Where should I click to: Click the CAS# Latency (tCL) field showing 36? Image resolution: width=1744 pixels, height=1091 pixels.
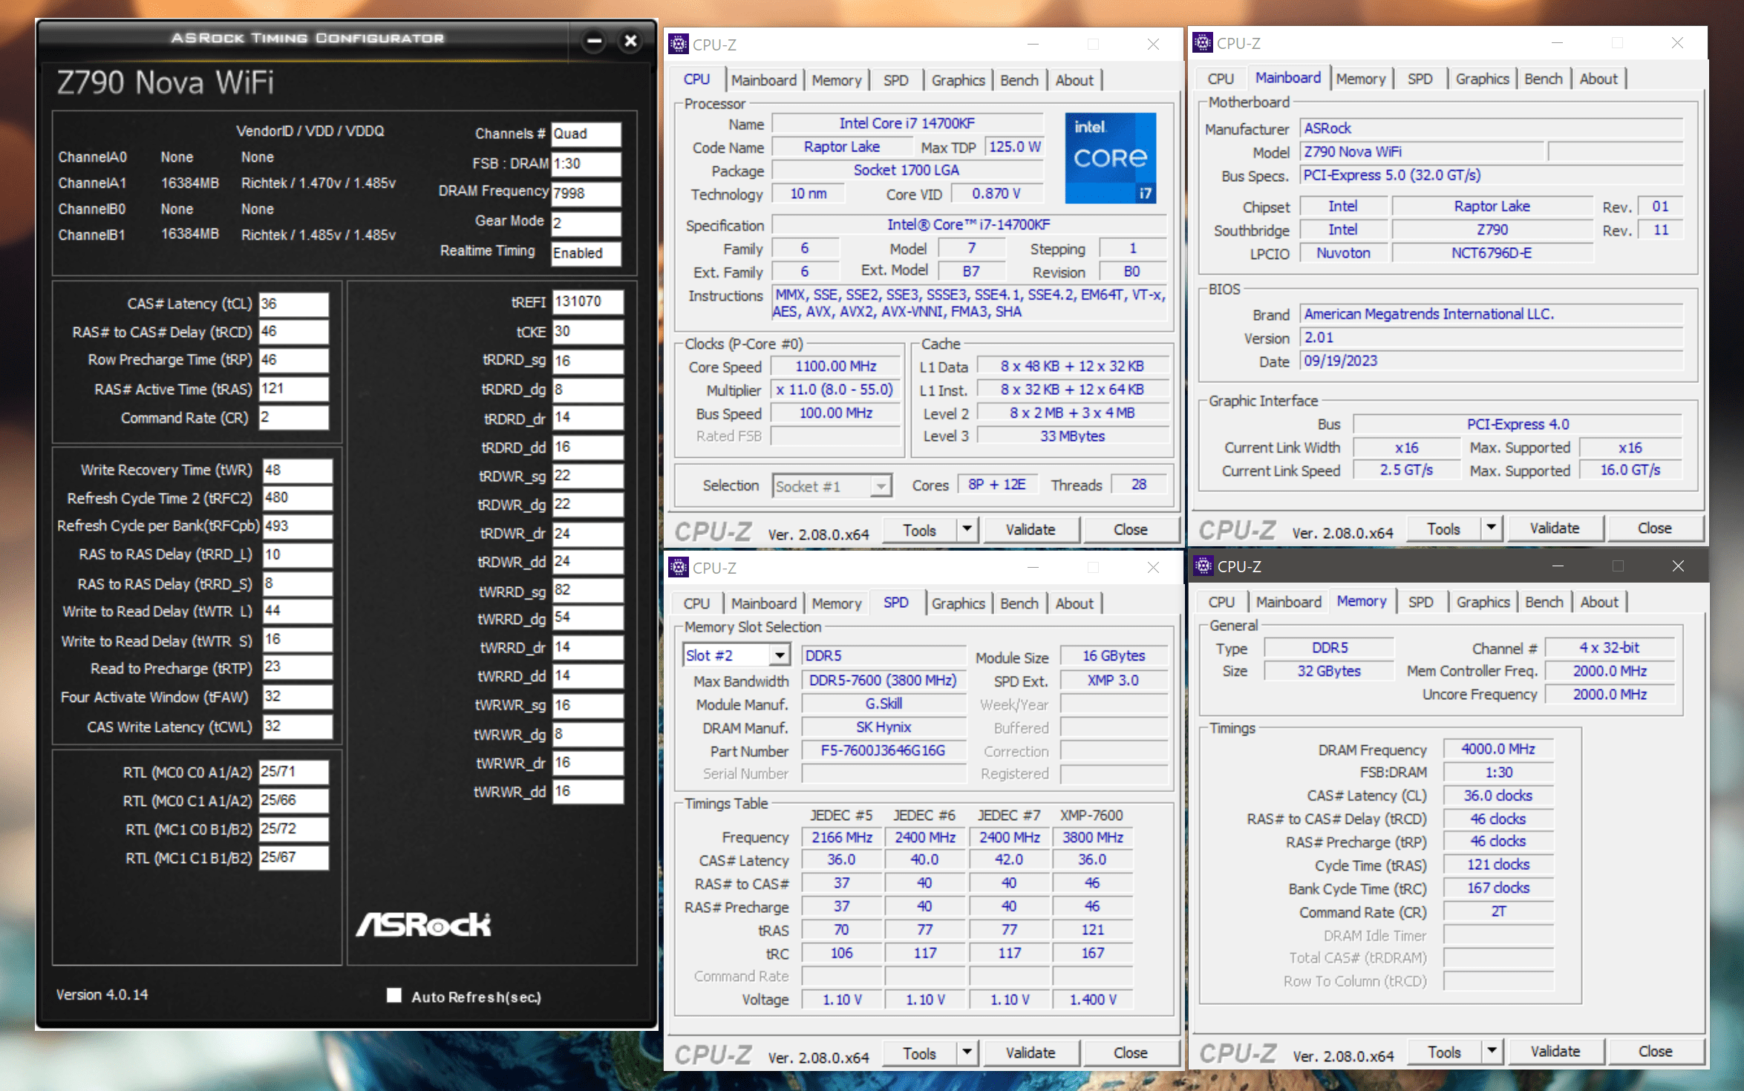[x=293, y=304]
